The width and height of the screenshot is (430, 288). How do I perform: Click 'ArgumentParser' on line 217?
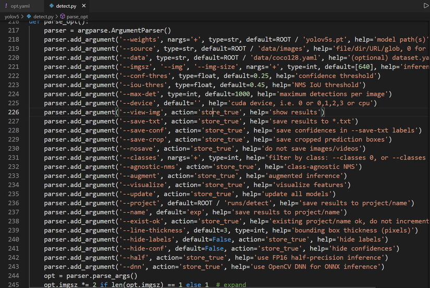138,31
